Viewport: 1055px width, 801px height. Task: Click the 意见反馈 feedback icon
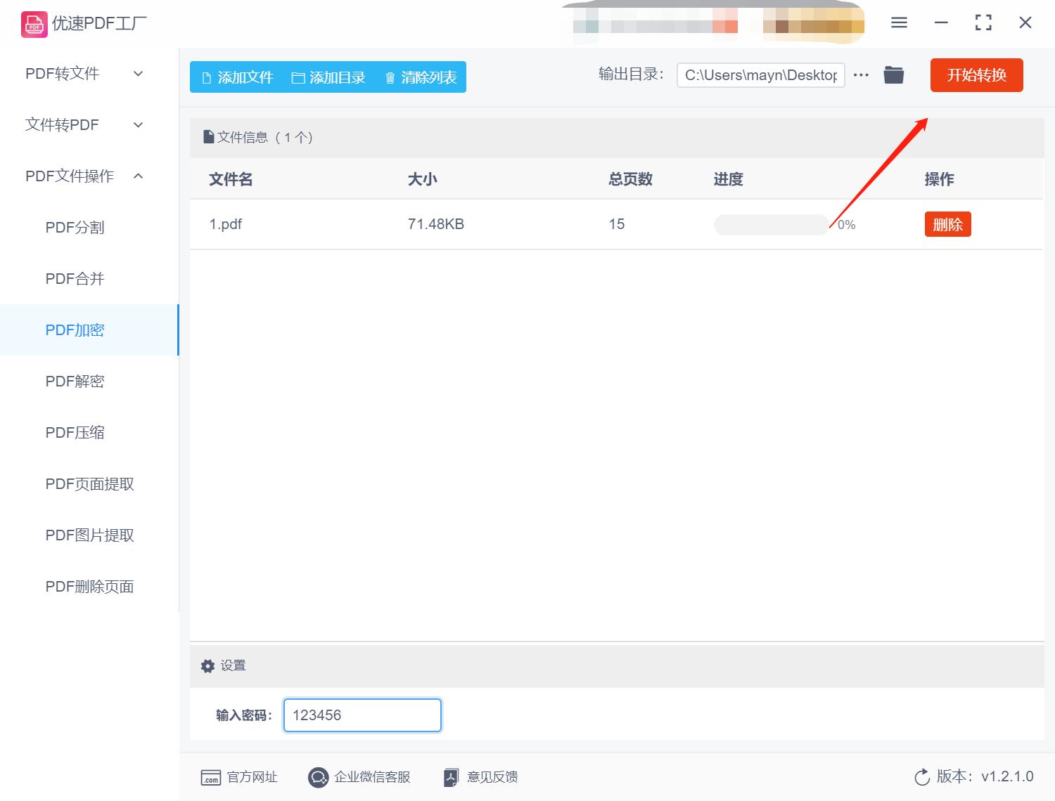click(x=451, y=777)
